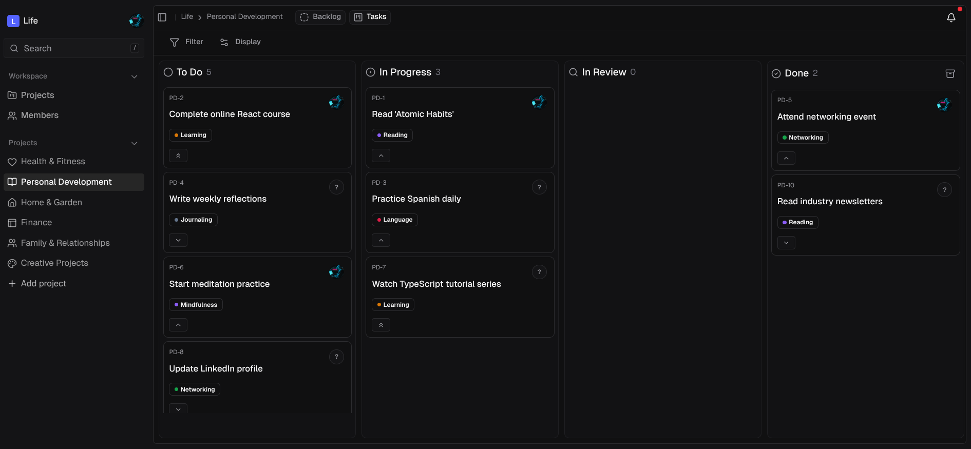Image resolution: width=971 pixels, height=449 pixels.
Task: Open priority dropdown on networking event card
Action: (x=786, y=158)
